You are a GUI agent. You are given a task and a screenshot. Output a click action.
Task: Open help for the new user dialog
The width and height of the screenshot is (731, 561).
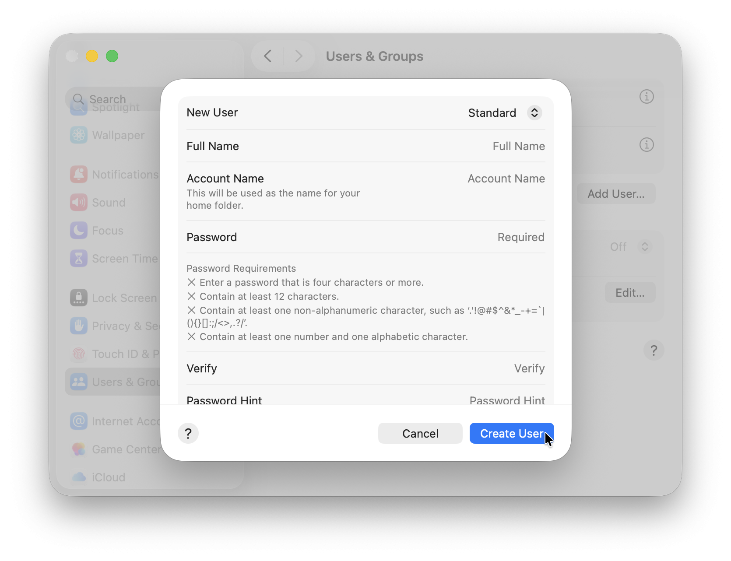pos(188,433)
